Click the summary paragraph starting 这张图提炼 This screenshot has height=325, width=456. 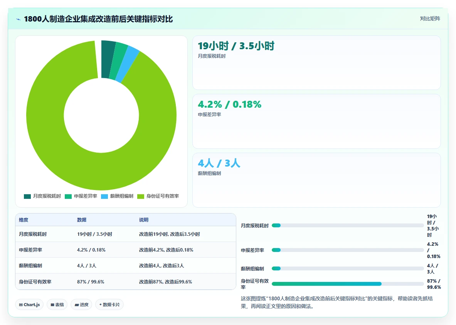[x=337, y=302]
